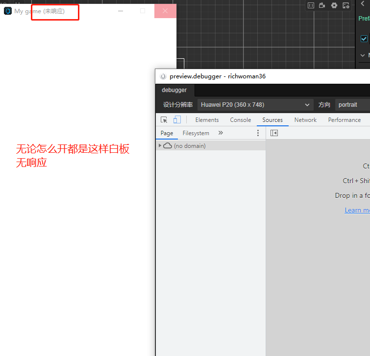Select the debugger tab
The height and width of the screenshot is (356, 370).
click(174, 90)
